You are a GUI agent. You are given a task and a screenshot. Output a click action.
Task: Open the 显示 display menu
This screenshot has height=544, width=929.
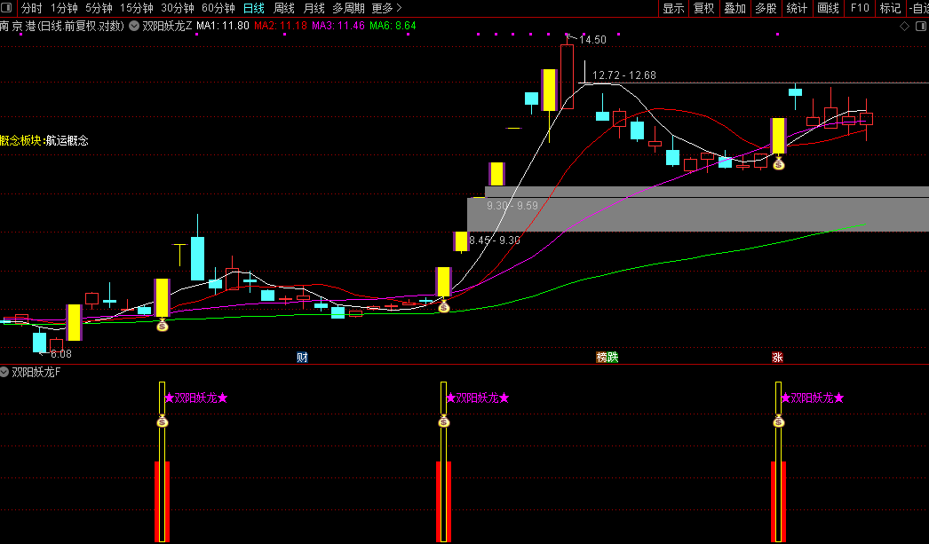pyautogui.click(x=673, y=8)
